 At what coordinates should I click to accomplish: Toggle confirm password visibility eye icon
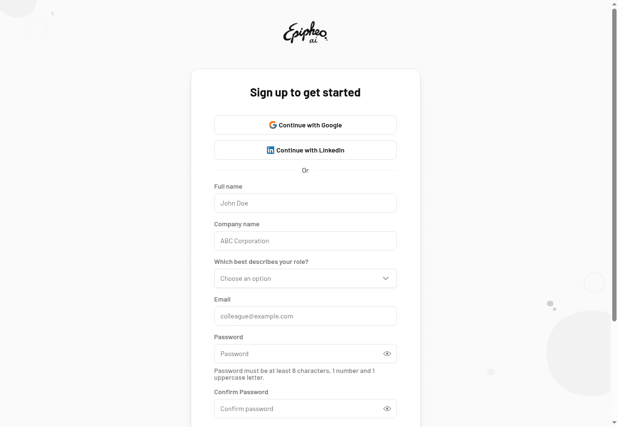(x=387, y=409)
